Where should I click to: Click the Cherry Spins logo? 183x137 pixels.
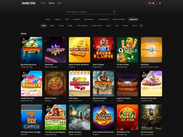click(x=29, y=3)
